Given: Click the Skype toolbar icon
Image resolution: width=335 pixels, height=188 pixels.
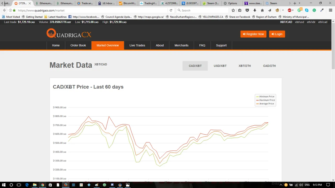Looking at the screenshot, I should click(x=307, y=10).
